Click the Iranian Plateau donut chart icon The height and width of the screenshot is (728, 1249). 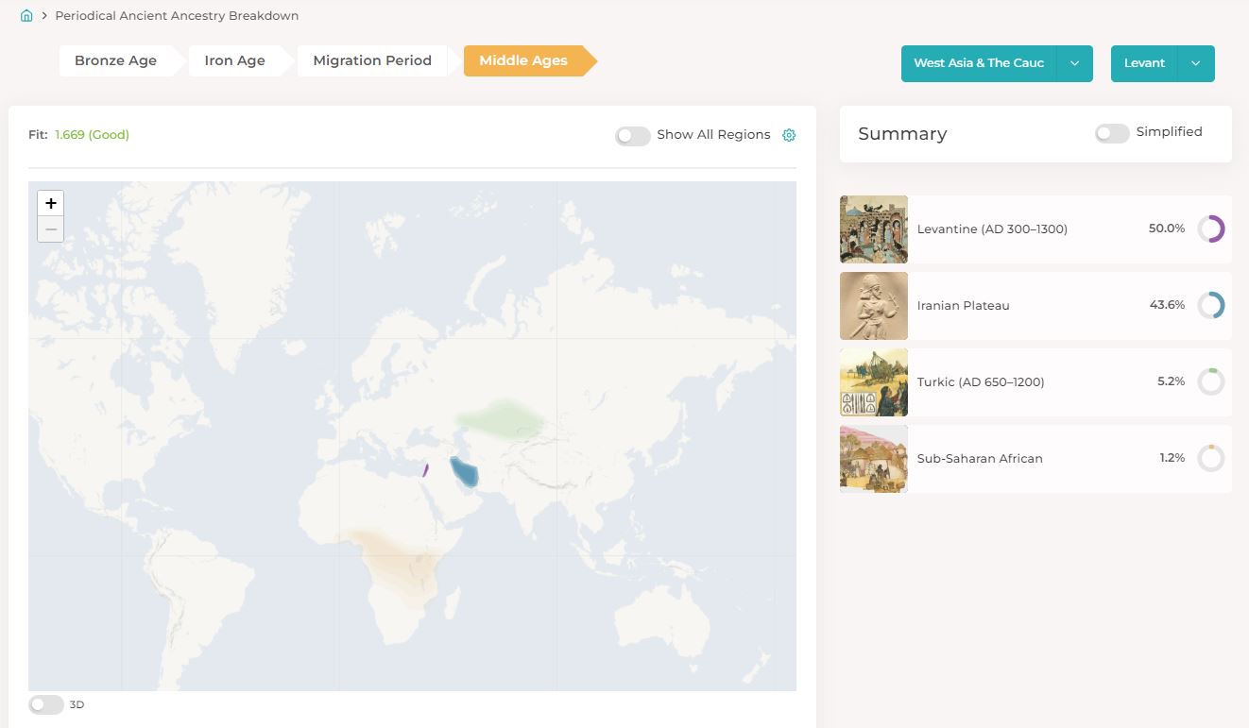point(1210,306)
